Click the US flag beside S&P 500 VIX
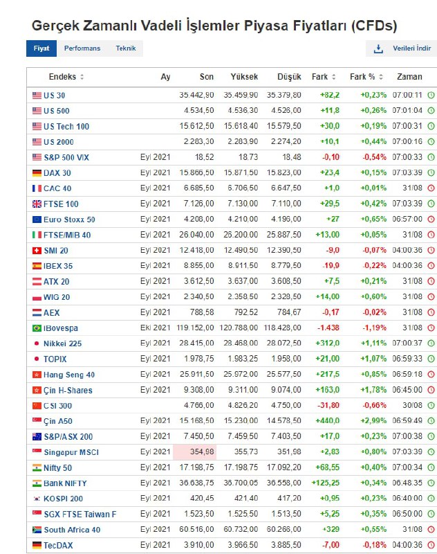Viewport: 437px width, 554px height. coord(37,157)
